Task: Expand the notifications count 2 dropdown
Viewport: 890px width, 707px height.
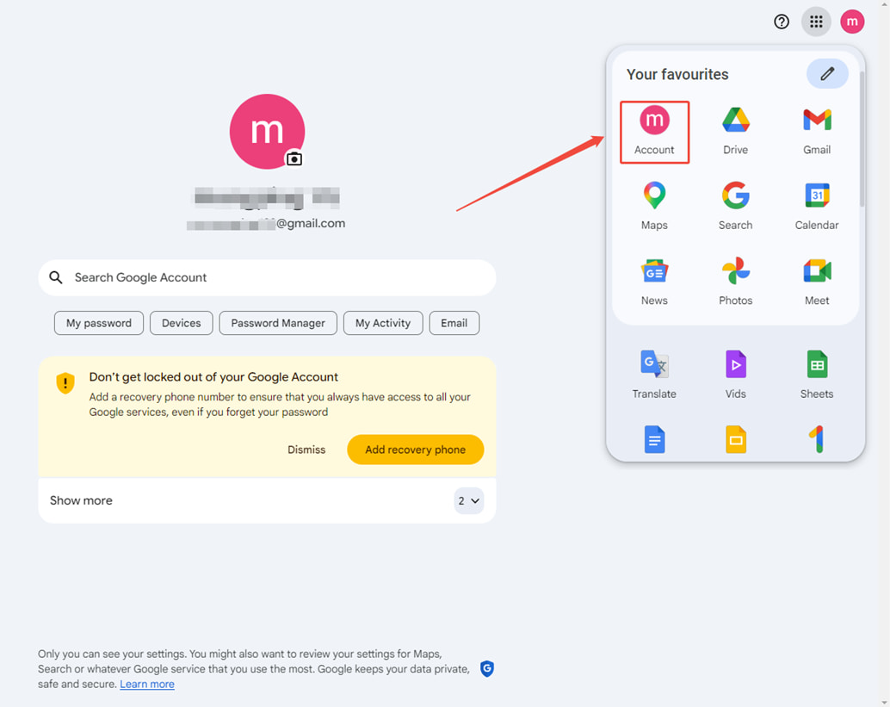Action: pyautogui.click(x=469, y=501)
